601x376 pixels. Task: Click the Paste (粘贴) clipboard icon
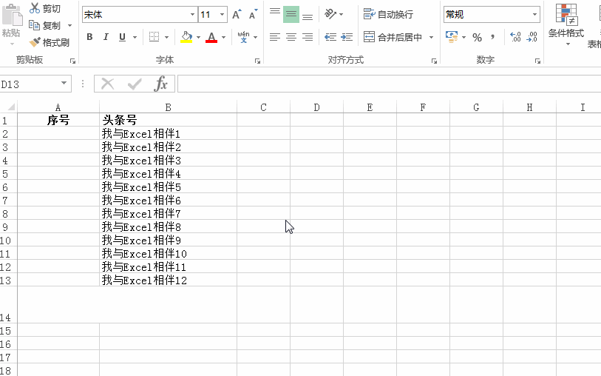click(x=12, y=16)
